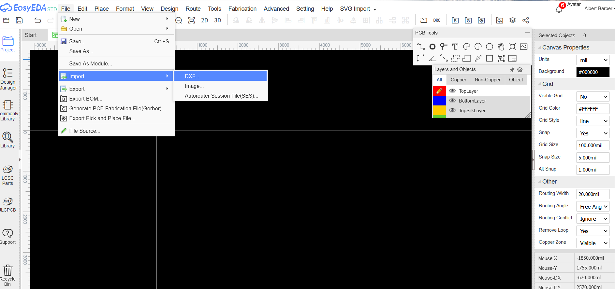Select the Protractor tool in PCB Tools
The image size is (615, 289).
pos(432,58)
